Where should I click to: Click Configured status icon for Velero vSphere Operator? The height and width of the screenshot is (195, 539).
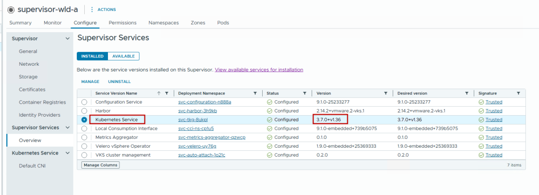pyautogui.click(x=269, y=146)
